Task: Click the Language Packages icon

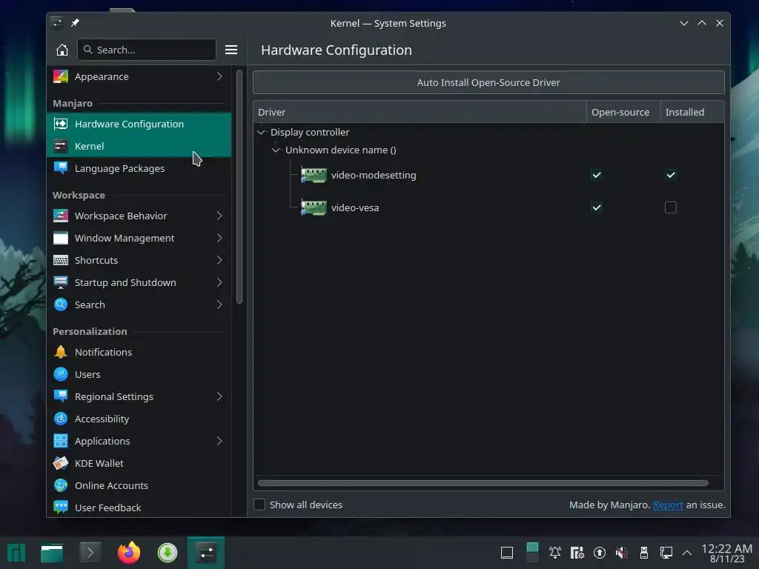Action: point(61,168)
